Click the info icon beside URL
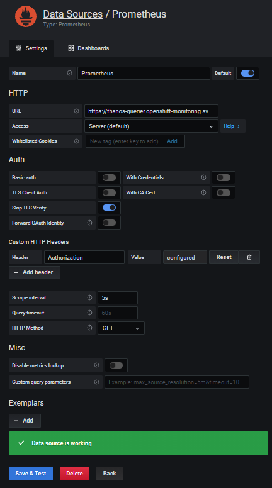 (76, 111)
